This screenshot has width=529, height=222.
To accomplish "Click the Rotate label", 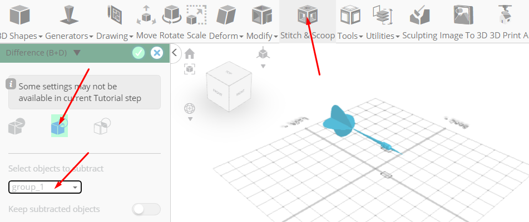I will [172, 36].
